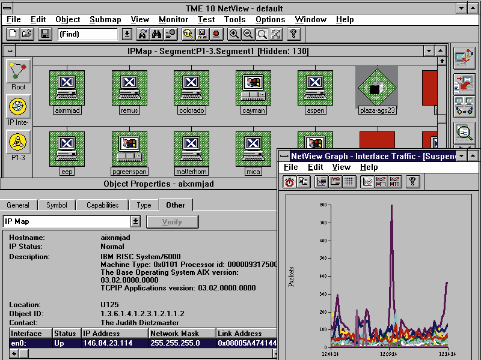The width and height of the screenshot is (481, 360).
Task: Click the interface table scroll left arrow
Action: 14,354
